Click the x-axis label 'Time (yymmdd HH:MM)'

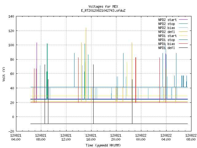click(103, 145)
